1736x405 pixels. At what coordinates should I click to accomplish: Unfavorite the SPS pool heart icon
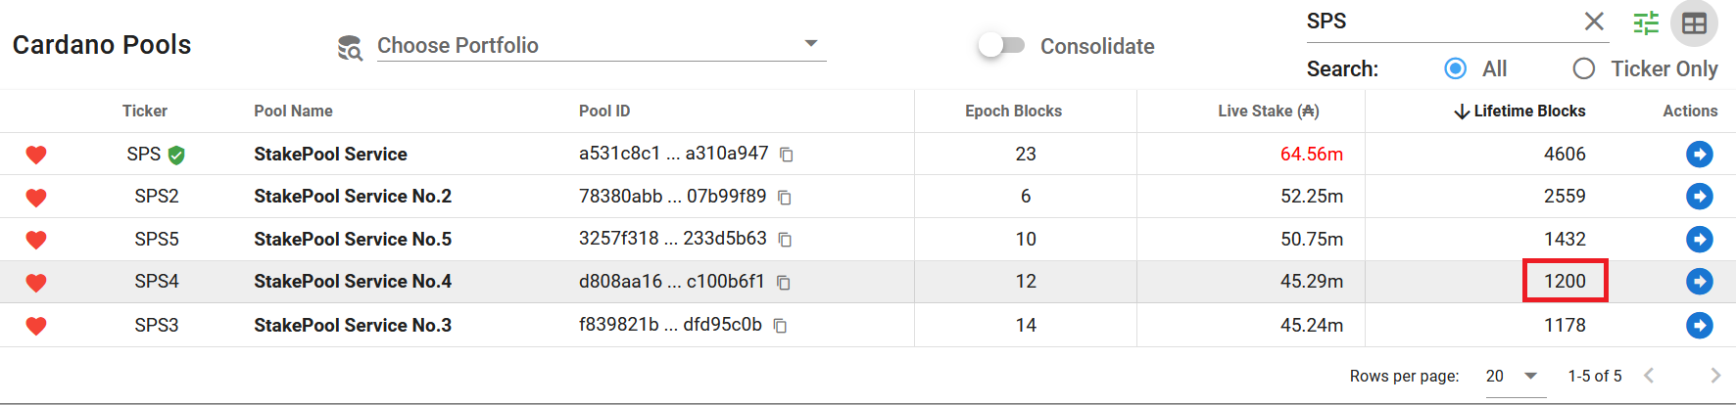(36, 155)
